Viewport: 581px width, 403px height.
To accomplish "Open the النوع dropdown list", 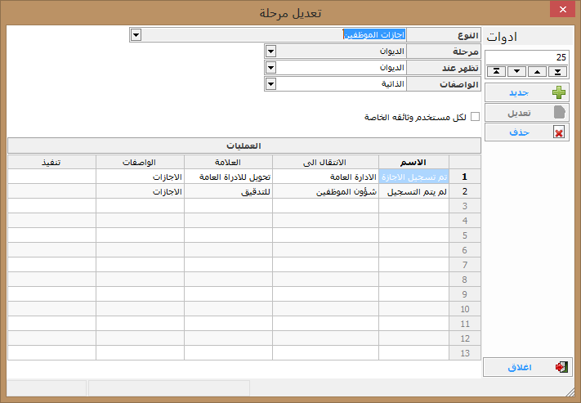I will click(136, 34).
